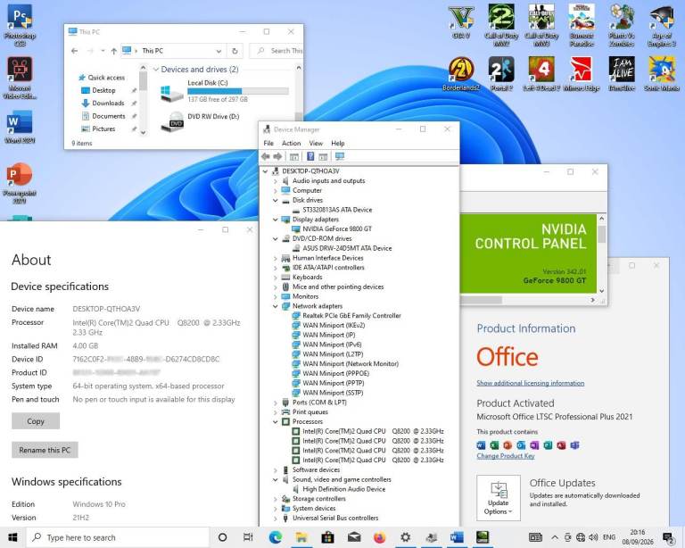Open the Update Options button in Office
Image resolution: width=685 pixels, height=548 pixels.
(x=499, y=497)
